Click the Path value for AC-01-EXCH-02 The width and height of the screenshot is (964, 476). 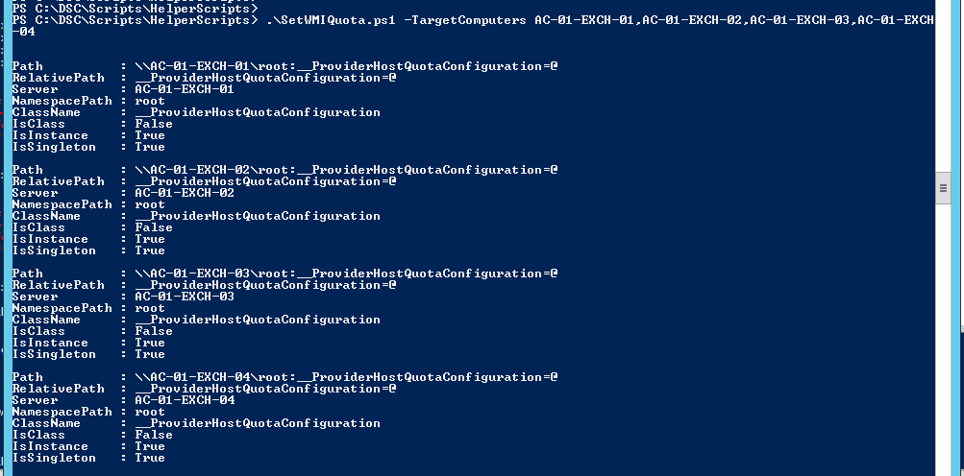coord(346,170)
